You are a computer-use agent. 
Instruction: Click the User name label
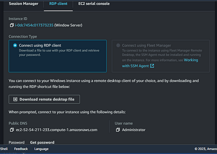[124, 123]
